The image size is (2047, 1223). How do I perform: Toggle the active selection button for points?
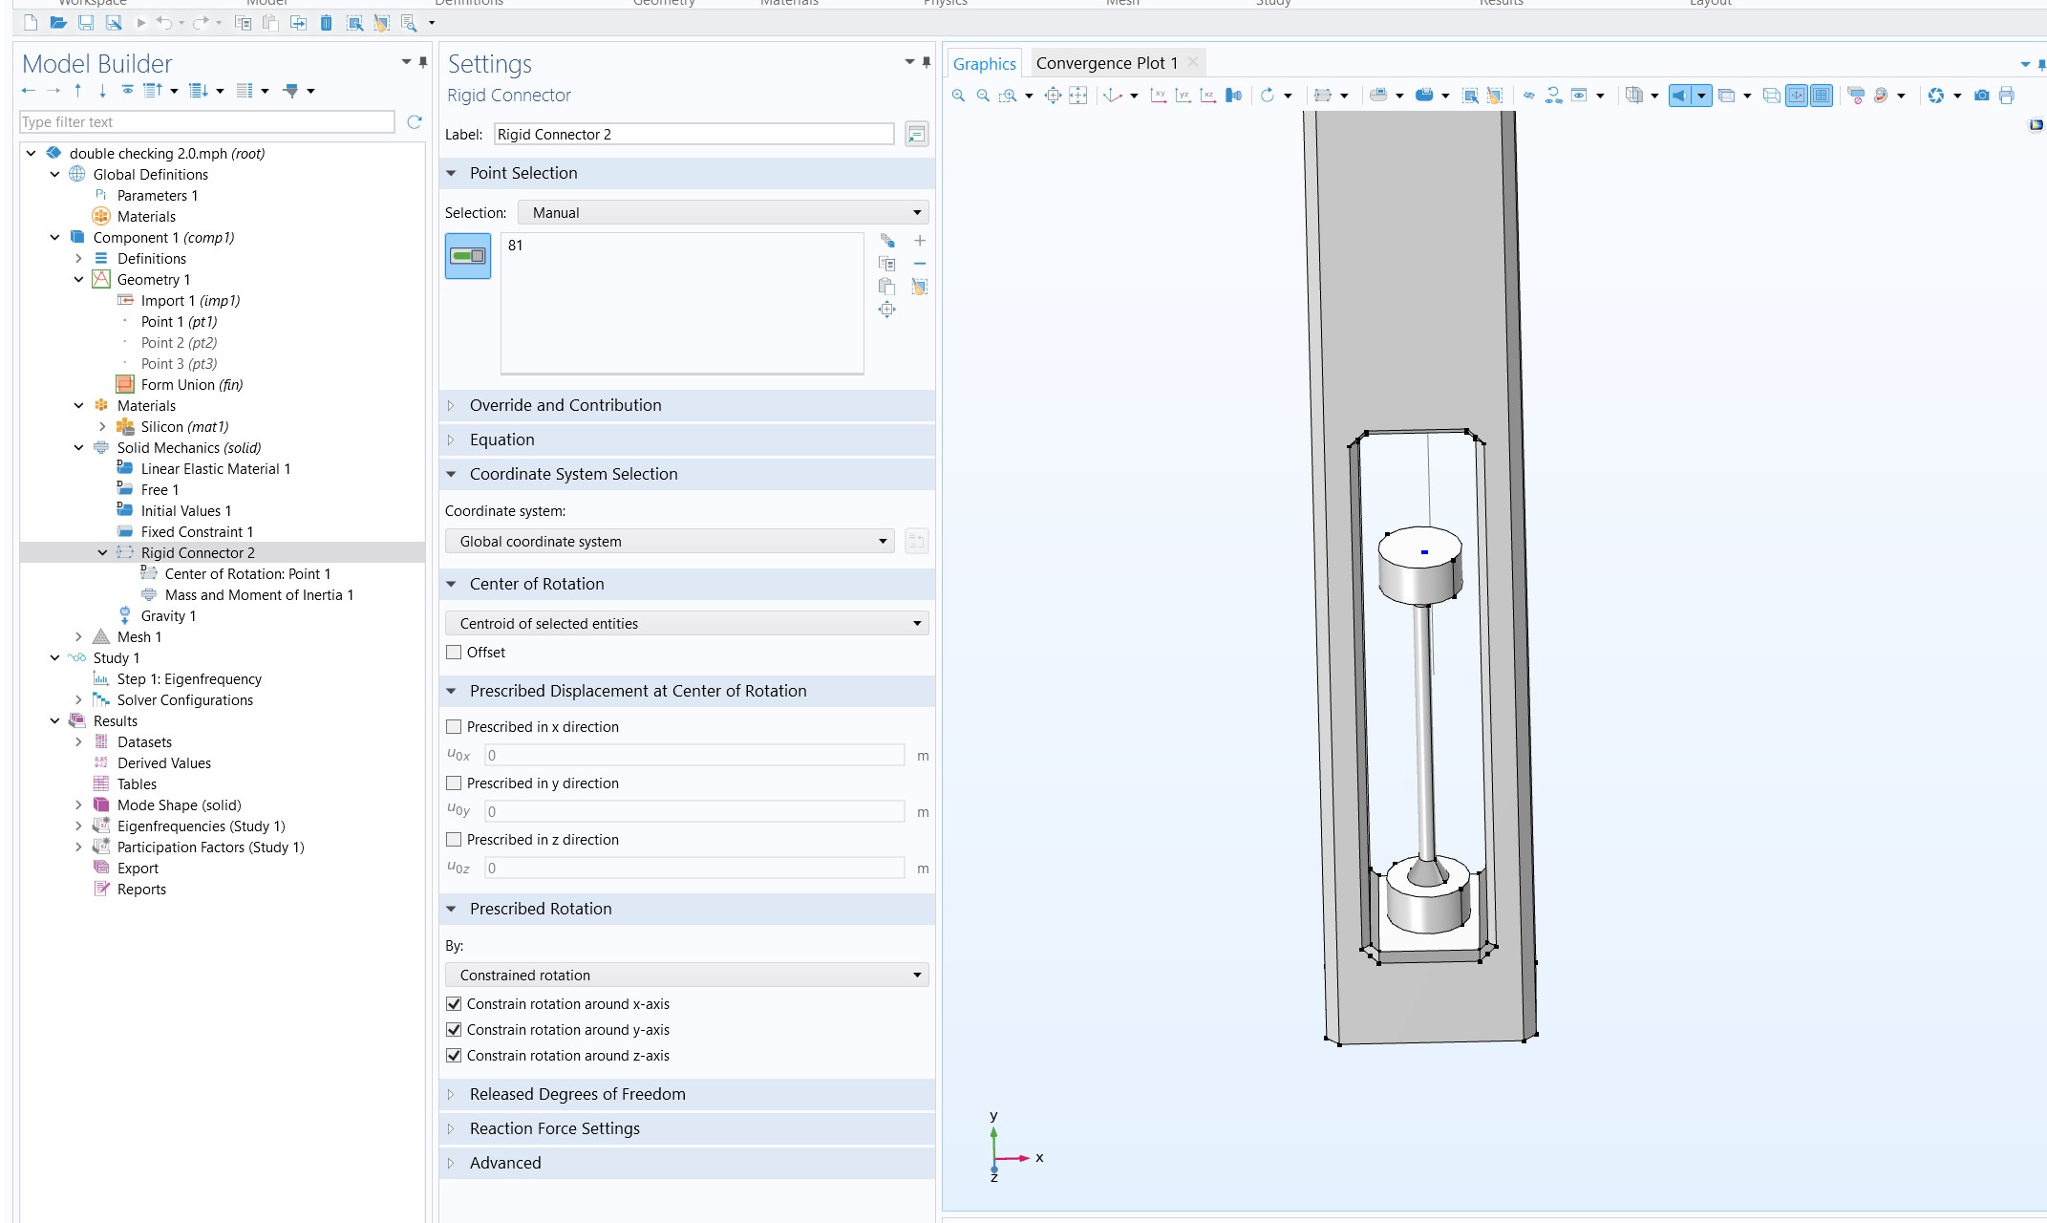(468, 256)
